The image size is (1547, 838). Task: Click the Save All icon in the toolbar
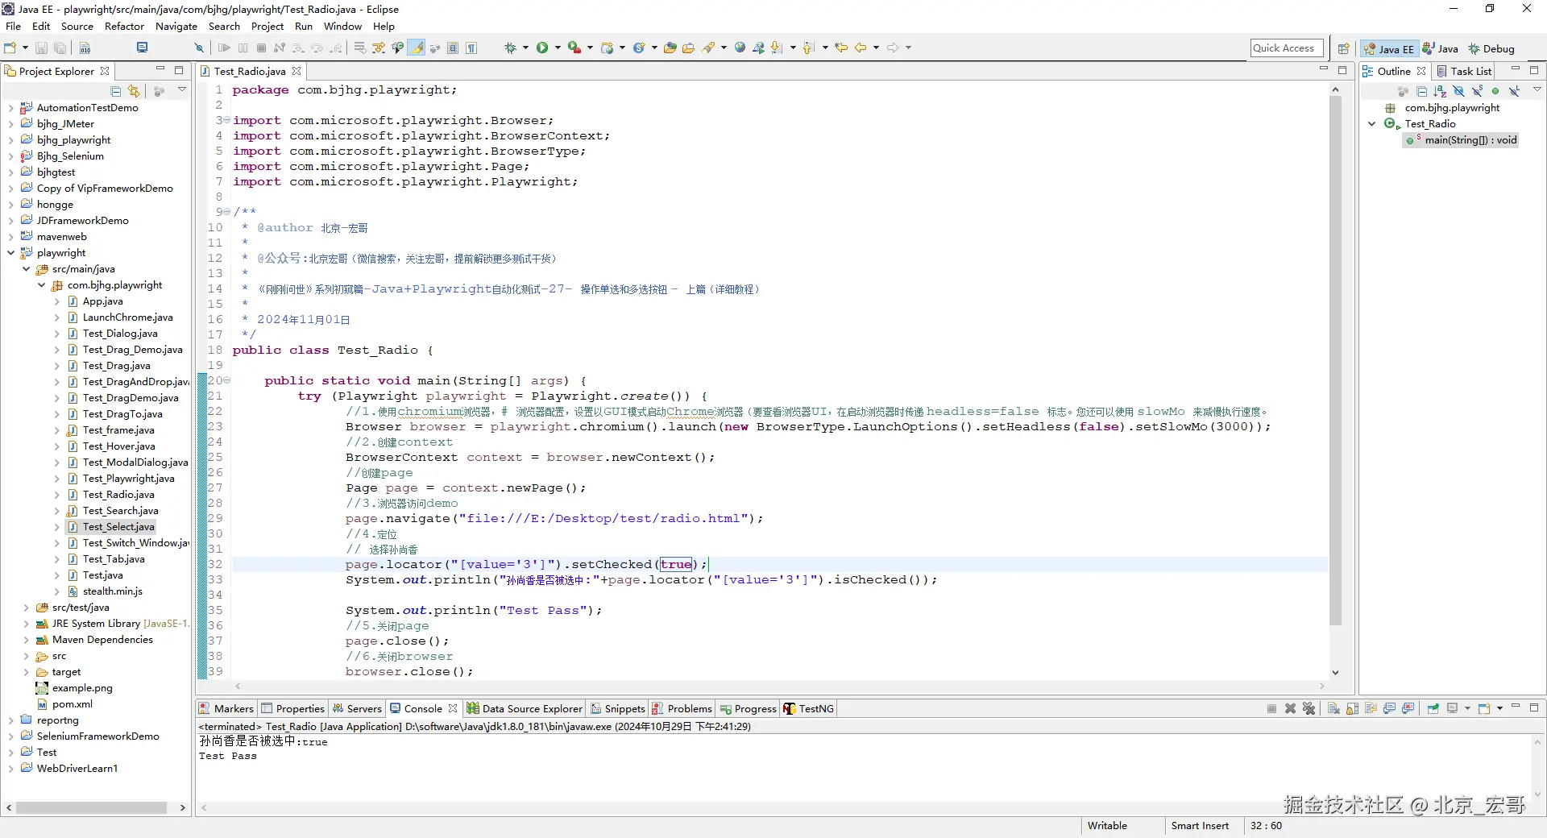click(60, 48)
